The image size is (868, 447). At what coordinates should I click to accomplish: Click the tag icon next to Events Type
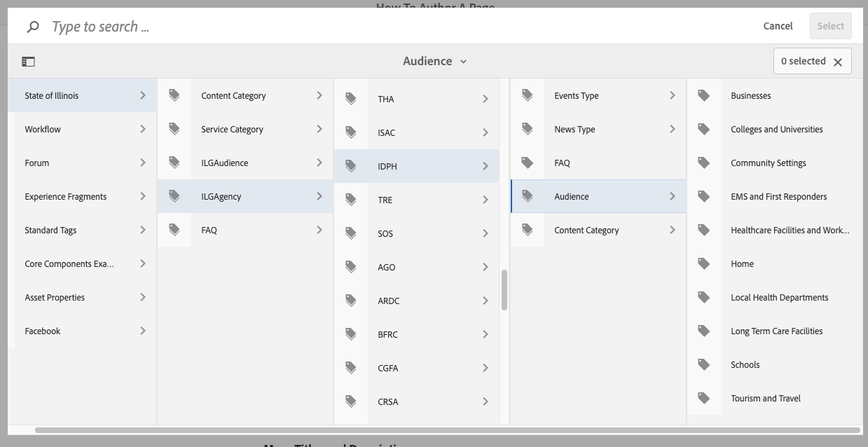[x=528, y=95]
